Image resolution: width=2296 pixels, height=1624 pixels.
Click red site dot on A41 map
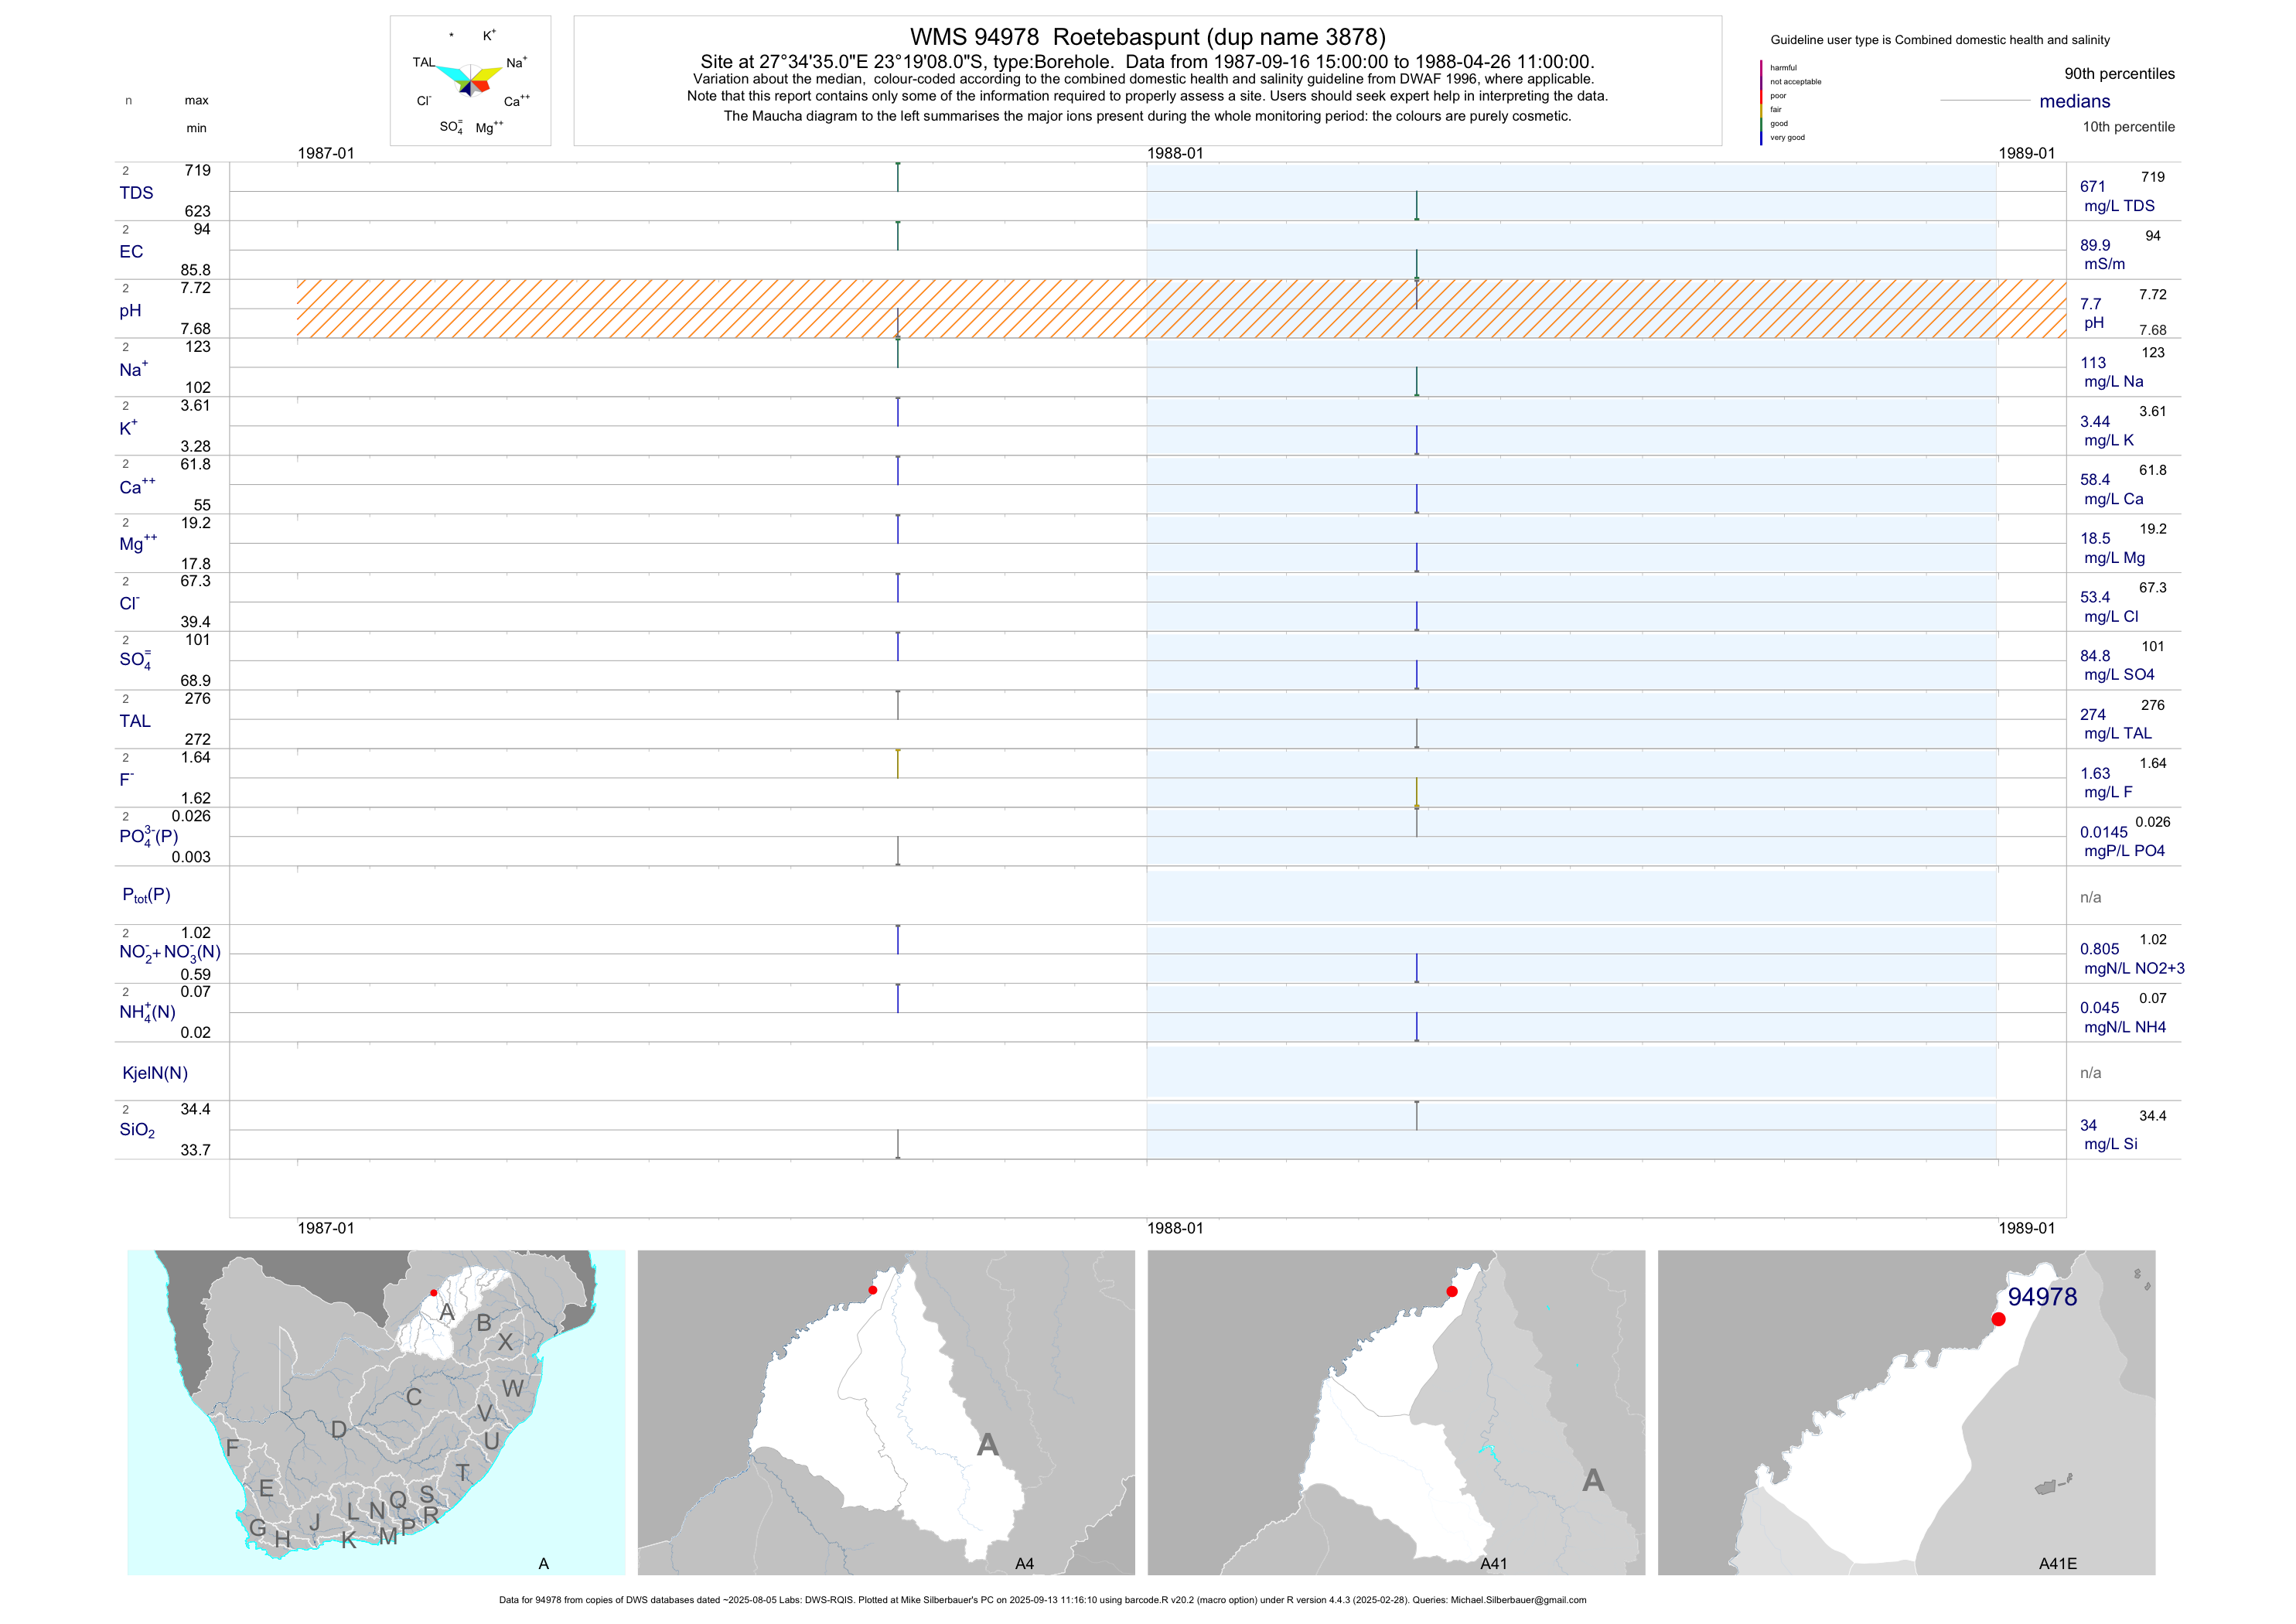(1452, 1291)
